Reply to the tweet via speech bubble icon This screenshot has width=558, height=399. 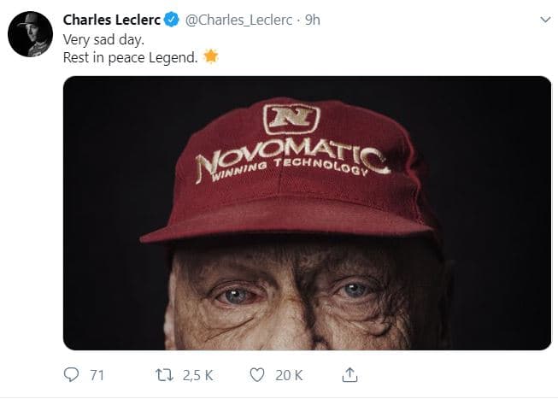click(x=71, y=374)
